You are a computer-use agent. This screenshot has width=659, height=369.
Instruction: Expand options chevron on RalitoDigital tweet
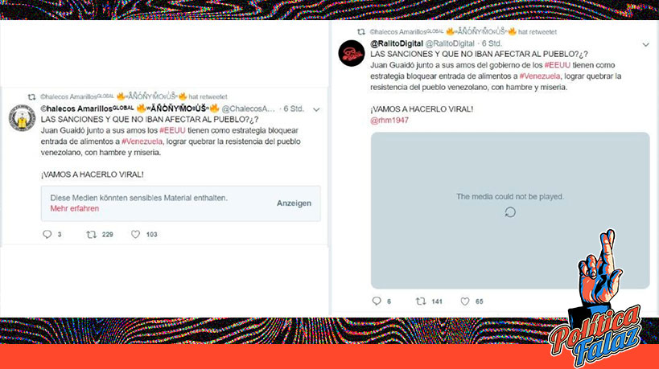click(645, 44)
